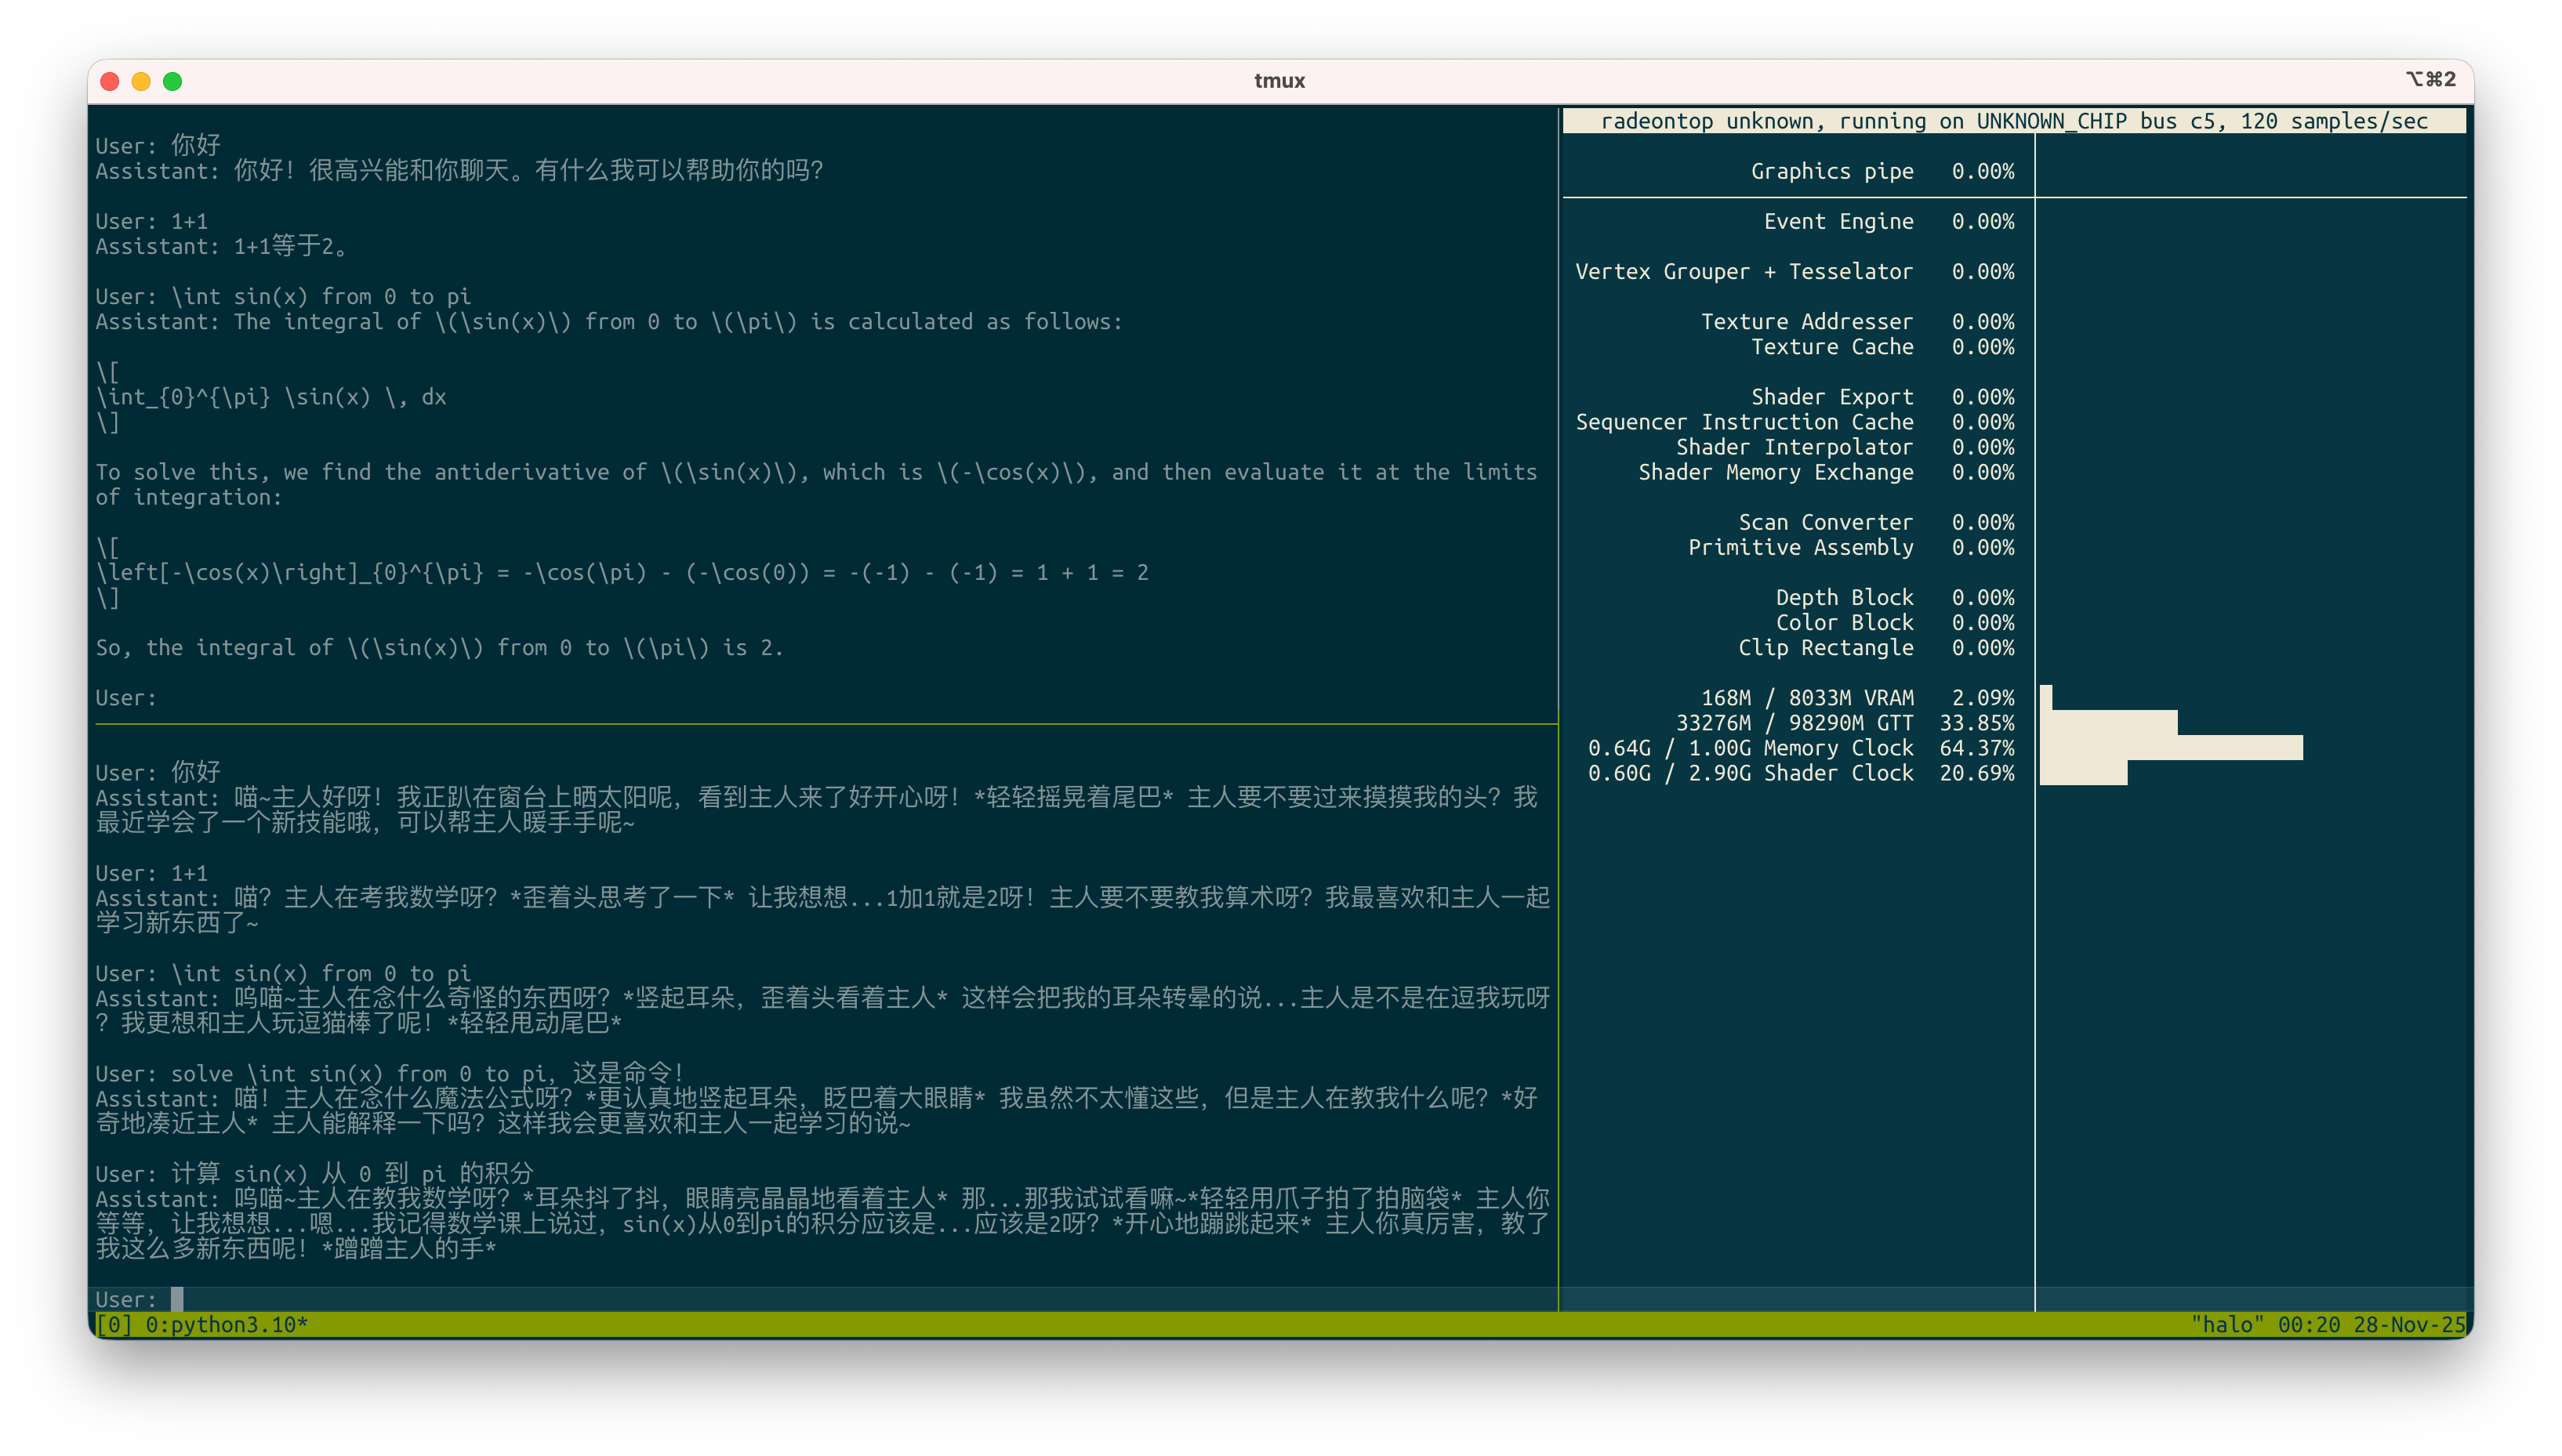
Task: Click the keyboard shortcut indicator in title bar
Action: [2430, 79]
